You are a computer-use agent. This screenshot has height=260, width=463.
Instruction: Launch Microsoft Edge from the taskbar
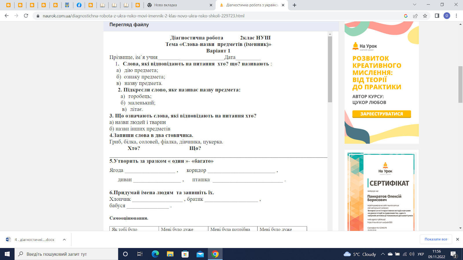pos(155,254)
